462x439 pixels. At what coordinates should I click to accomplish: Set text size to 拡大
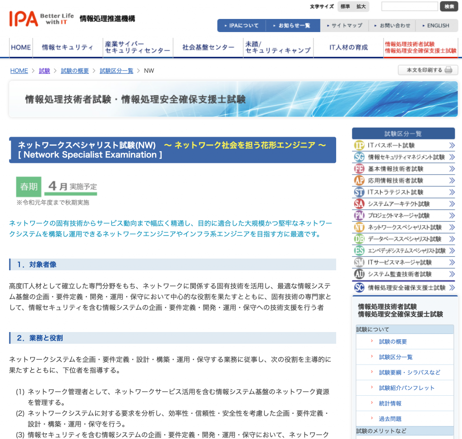pos(361,6)
